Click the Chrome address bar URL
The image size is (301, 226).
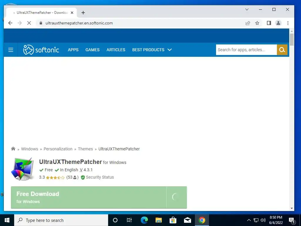click(x=79, y=23)
